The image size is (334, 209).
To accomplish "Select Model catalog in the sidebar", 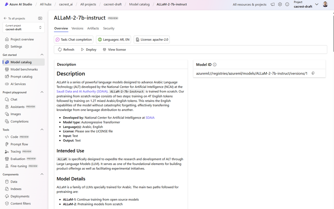I will pos(24,62).
